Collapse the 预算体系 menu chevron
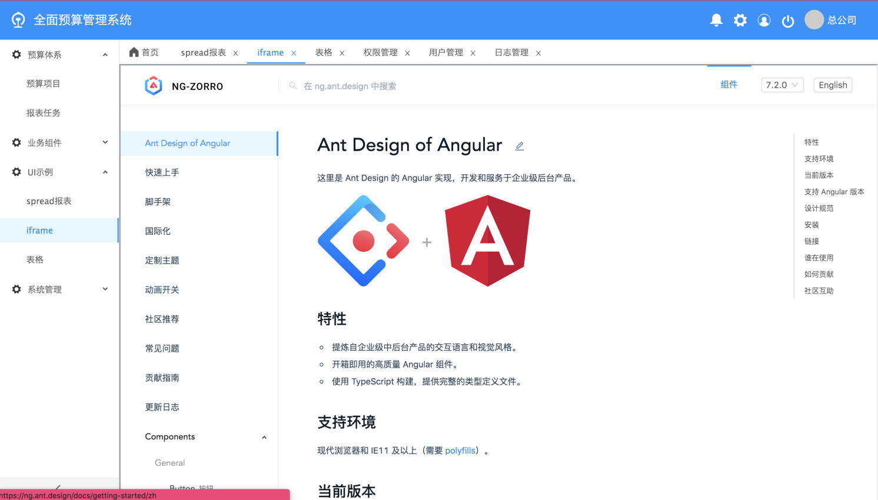The width and height of the screenshot is (878, 500). click(x=105, y=55)
